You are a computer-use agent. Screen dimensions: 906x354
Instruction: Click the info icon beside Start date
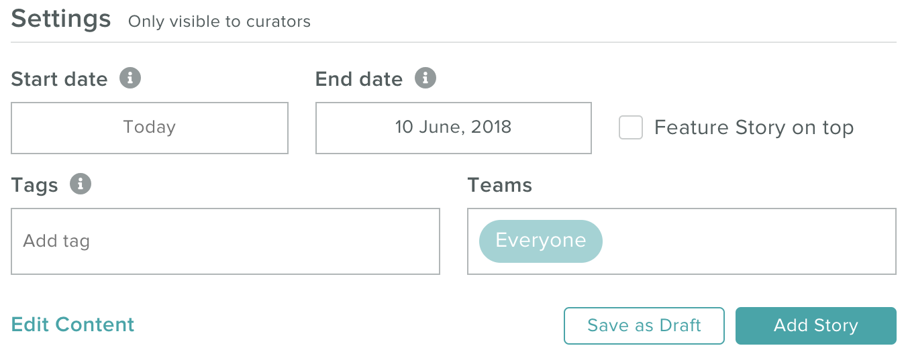pyautogui.click(x=130, y=78)
